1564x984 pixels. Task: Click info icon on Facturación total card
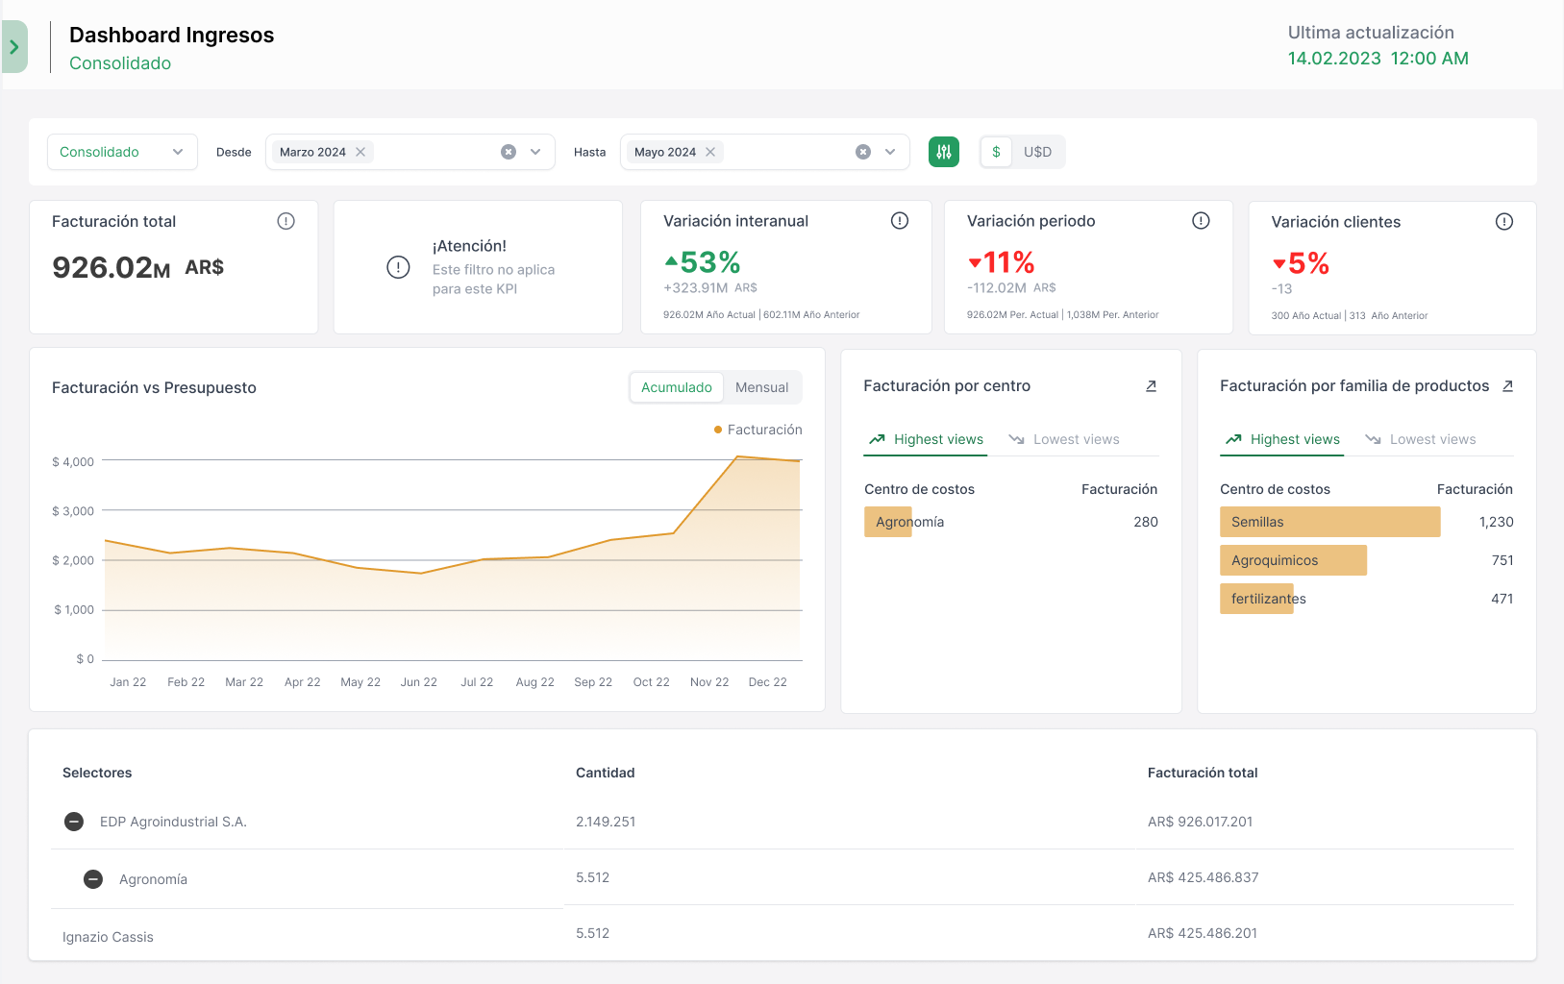pyautogui.click(x=285, y=221)
